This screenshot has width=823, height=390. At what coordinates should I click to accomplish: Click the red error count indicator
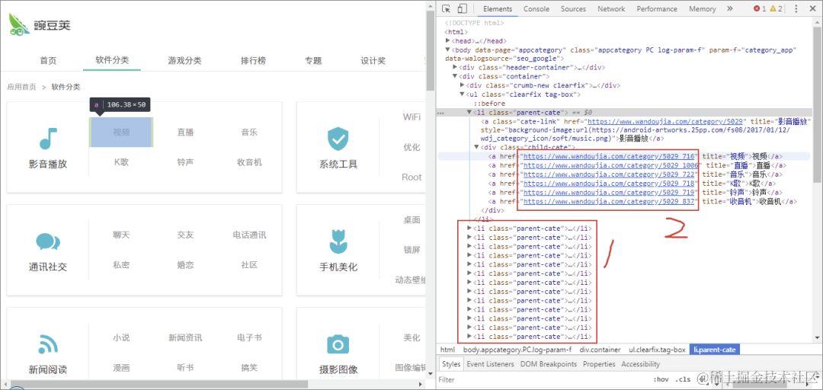click(760, 9)
